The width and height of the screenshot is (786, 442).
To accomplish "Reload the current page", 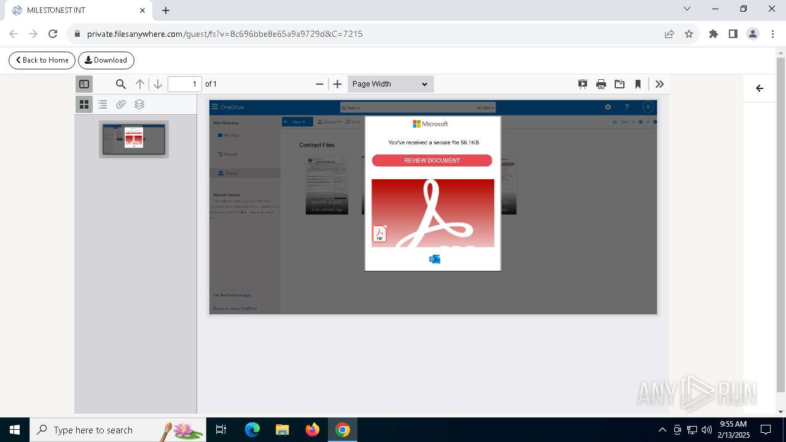I will (x=53, y=34).
